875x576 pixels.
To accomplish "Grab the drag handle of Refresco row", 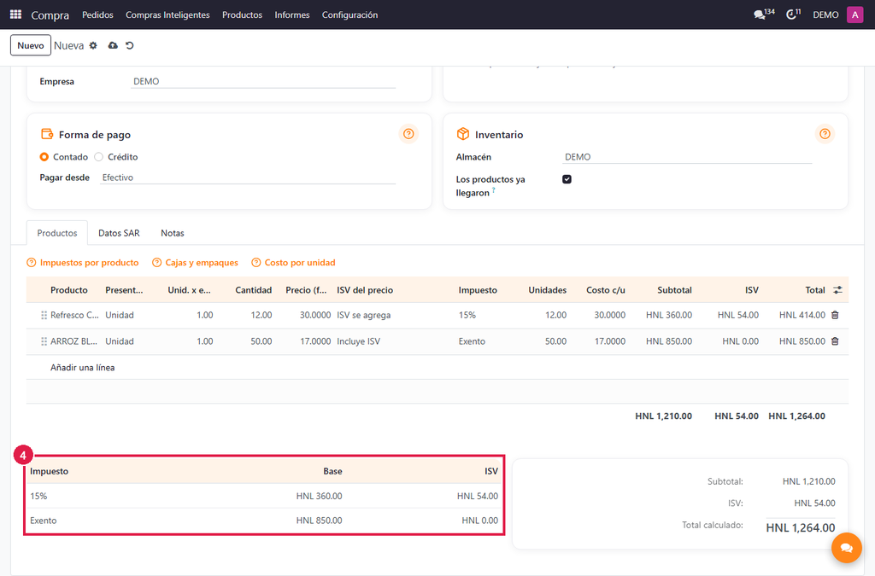I will coord(44,315).
